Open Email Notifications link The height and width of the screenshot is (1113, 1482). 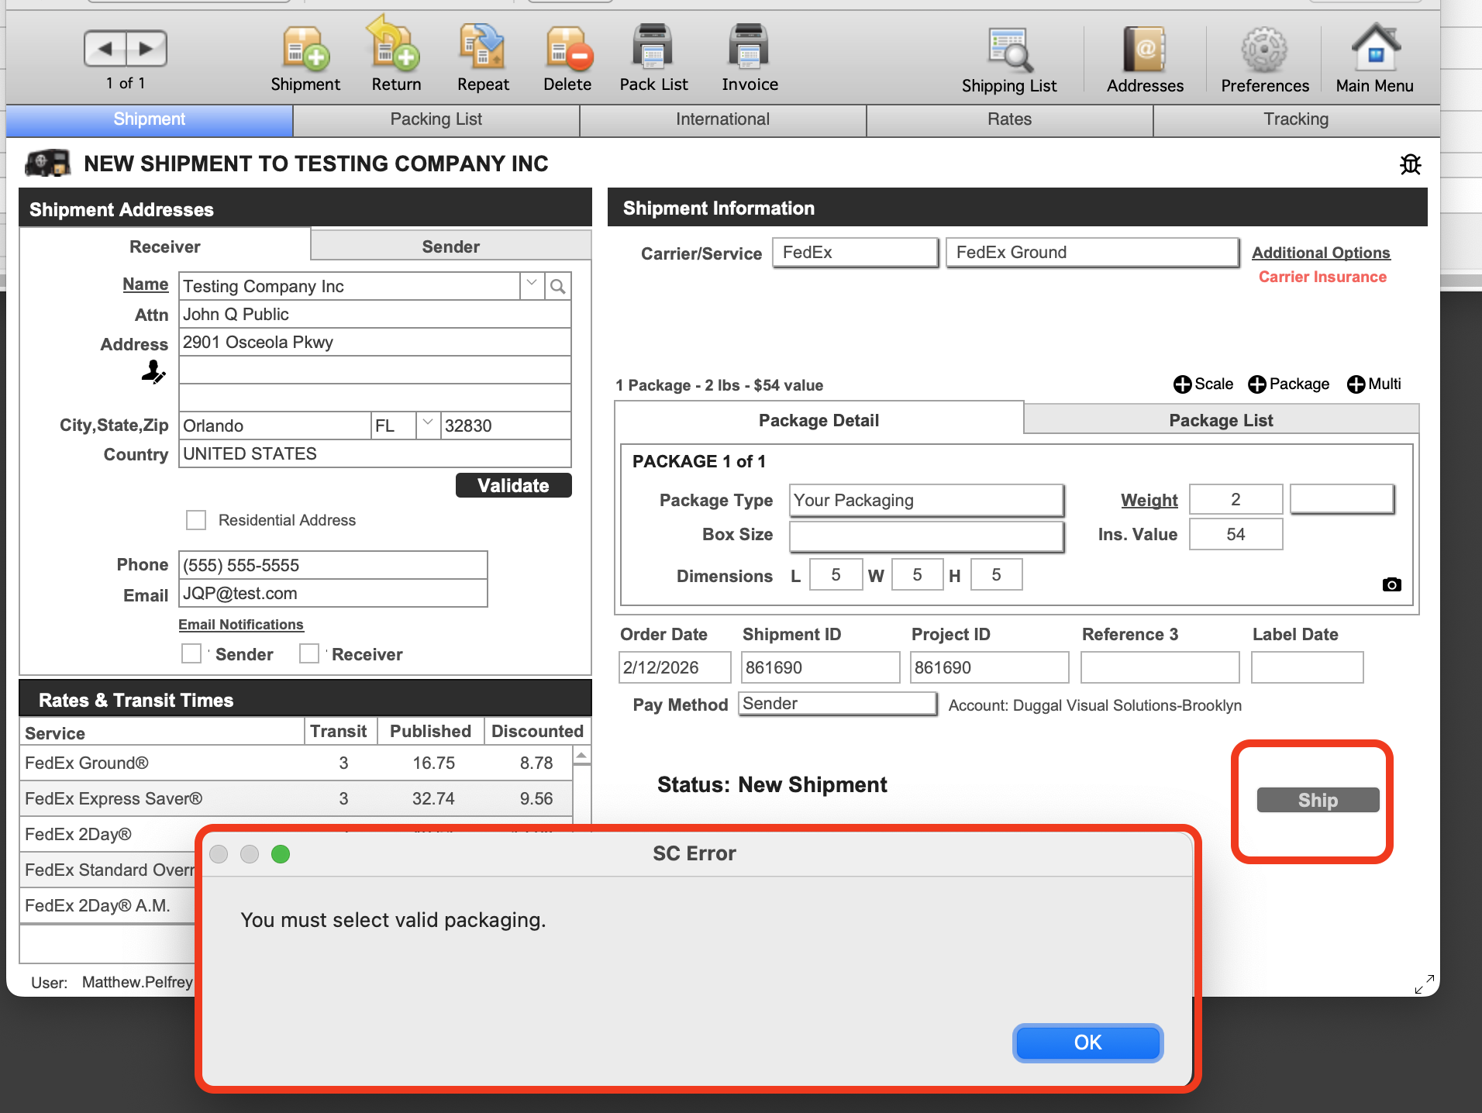240,625
